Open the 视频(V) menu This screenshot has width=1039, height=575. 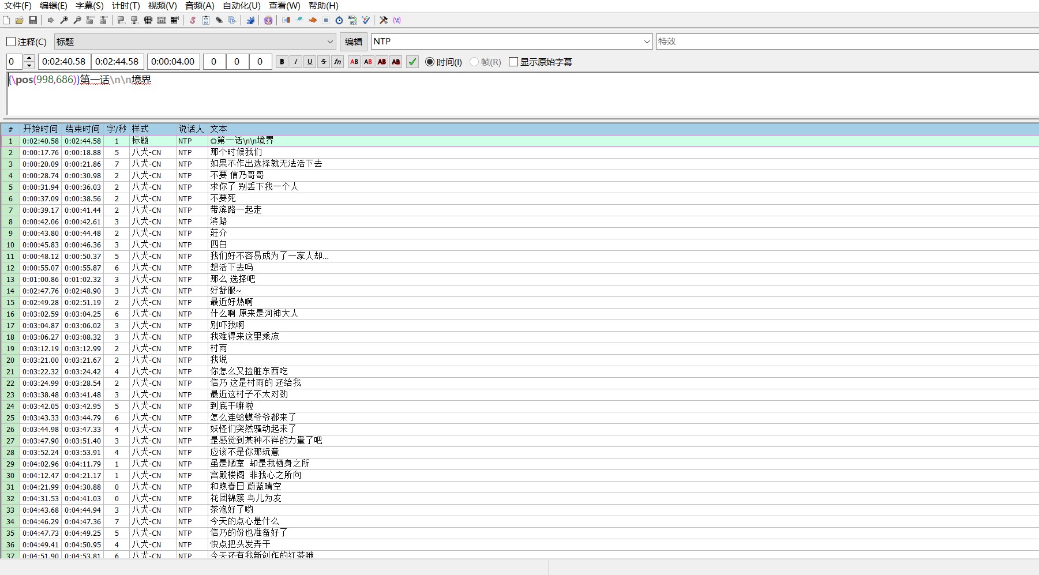[162, 6]
